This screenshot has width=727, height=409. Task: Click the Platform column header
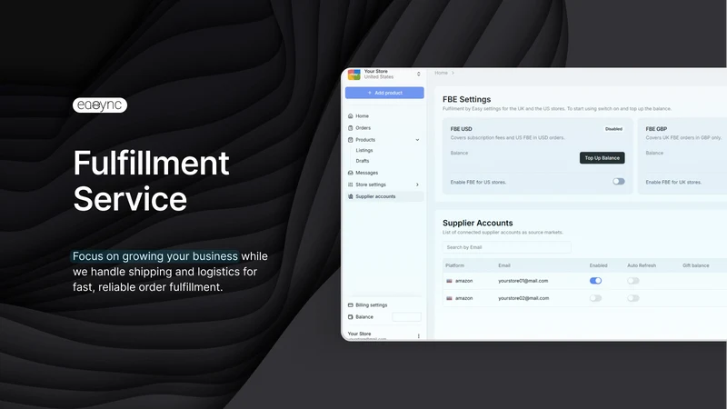455,265
